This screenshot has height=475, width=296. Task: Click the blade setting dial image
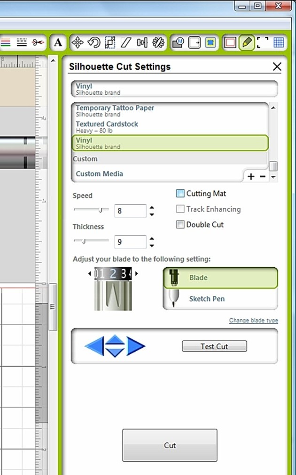click(113, 289)
